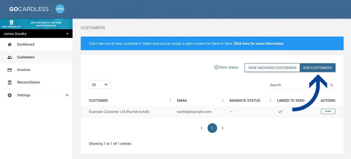
Task: Follow the Click here for more information link
Action: (x=259, y=44)
